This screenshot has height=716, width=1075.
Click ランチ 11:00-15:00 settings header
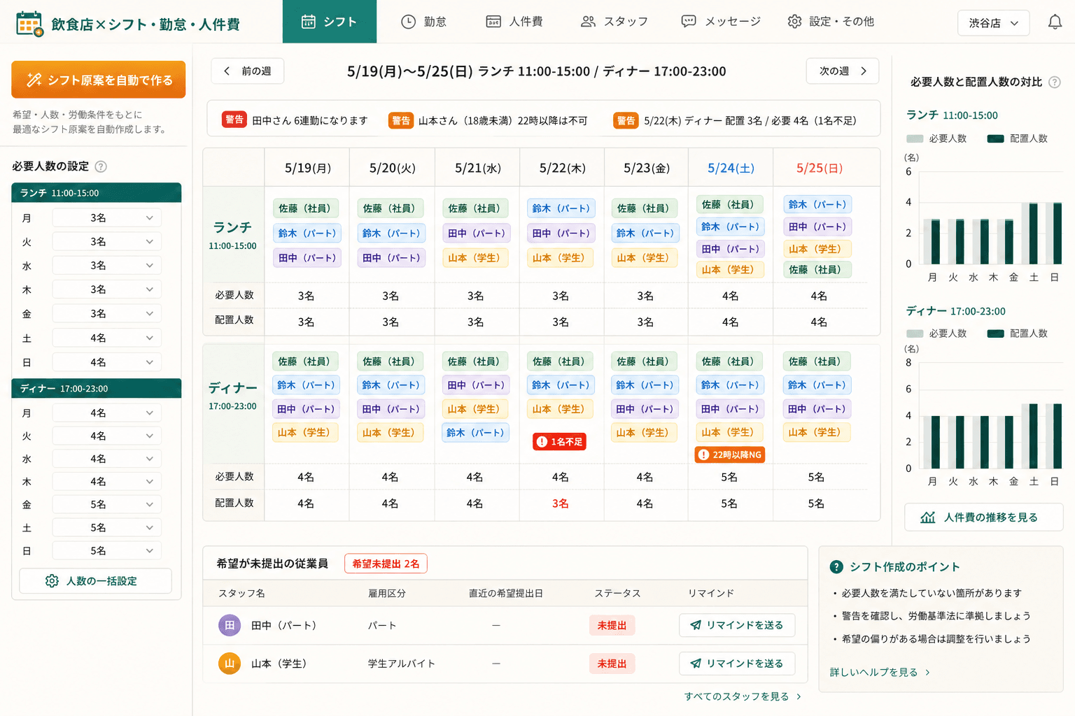tap(97, 193)
